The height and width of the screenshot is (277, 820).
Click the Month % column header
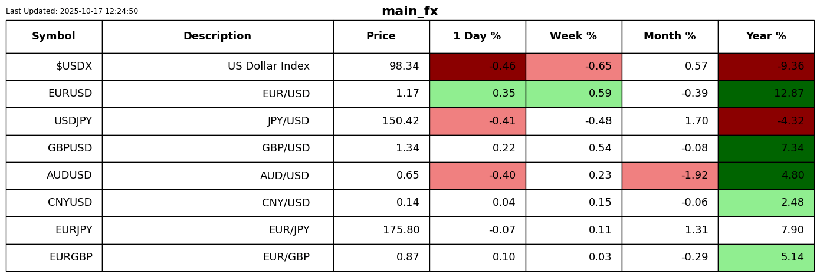tap(670, 37)
